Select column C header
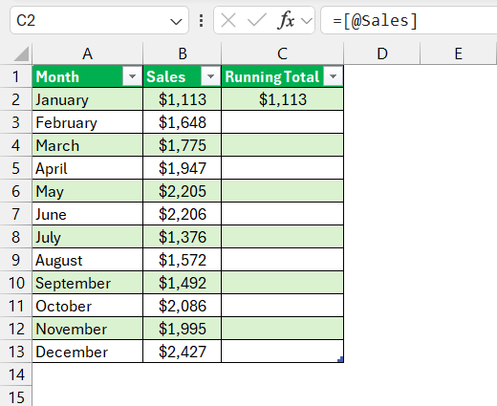 (283, 53)
